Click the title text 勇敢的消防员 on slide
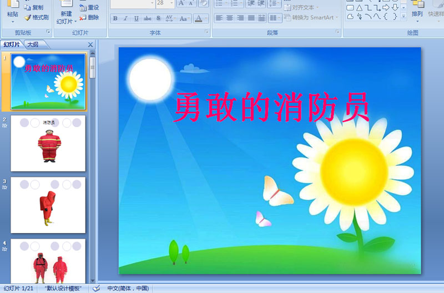This screenshot has height=293, width=444. click(x=271, y=107)
